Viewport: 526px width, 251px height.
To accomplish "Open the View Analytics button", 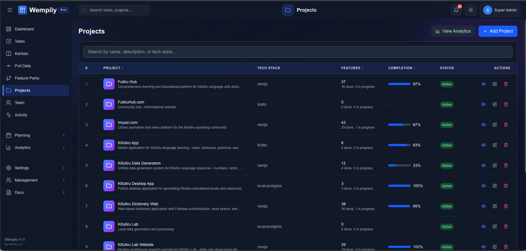I will click(453, 31).
